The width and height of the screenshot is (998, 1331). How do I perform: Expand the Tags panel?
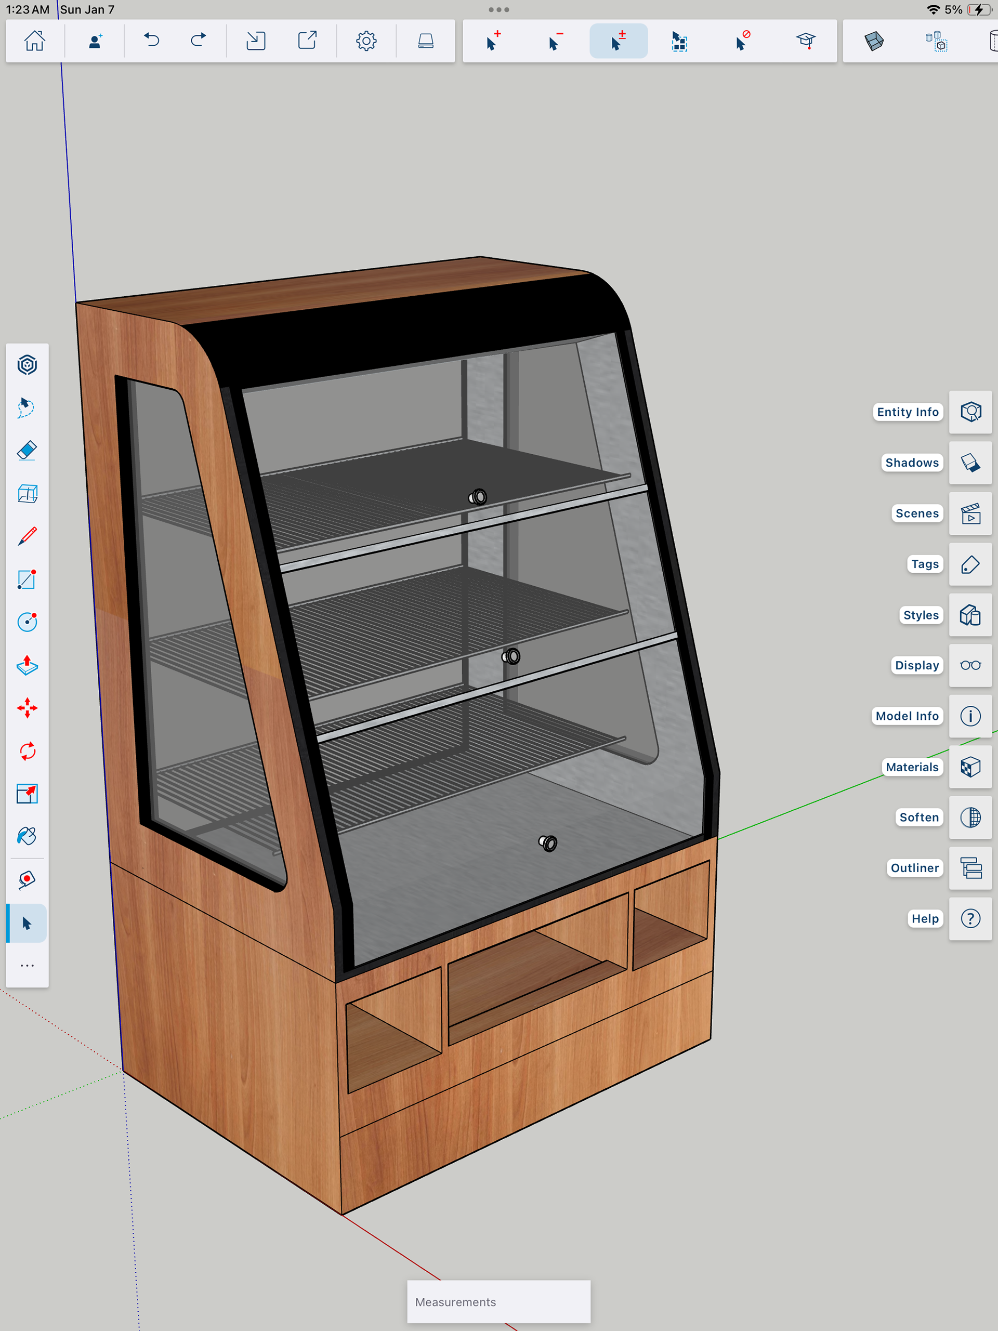pyautogui.click(x=970, y=564)
